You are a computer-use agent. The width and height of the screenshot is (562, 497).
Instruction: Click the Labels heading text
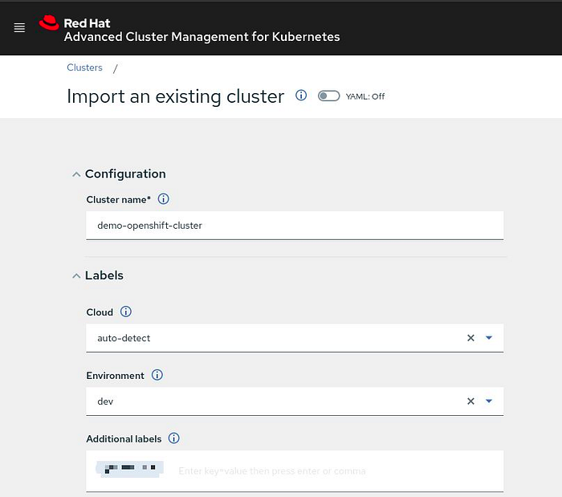104,275
